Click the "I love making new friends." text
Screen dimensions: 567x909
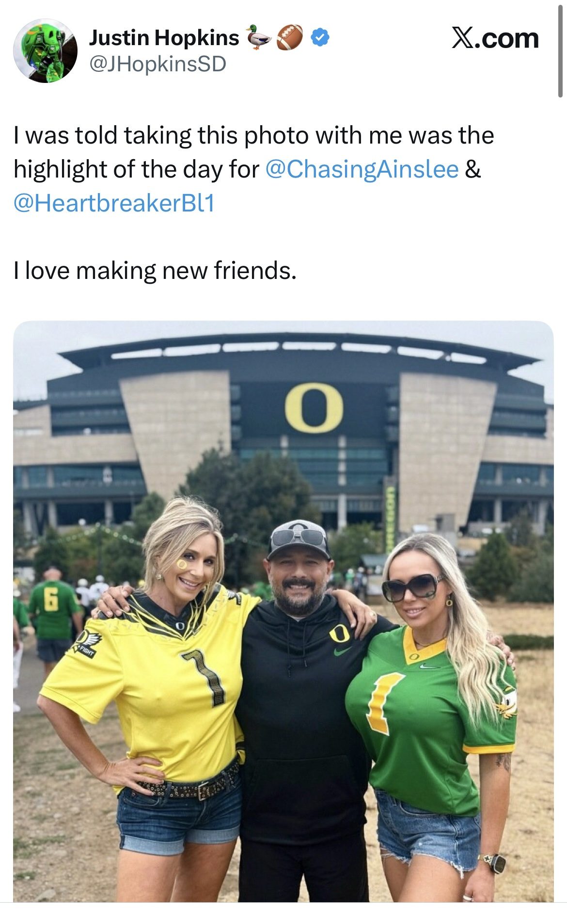tap(155, 270)
